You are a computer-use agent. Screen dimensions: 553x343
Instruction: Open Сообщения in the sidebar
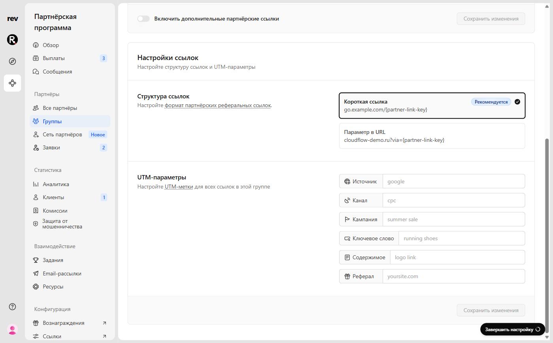tap(70, 72)
